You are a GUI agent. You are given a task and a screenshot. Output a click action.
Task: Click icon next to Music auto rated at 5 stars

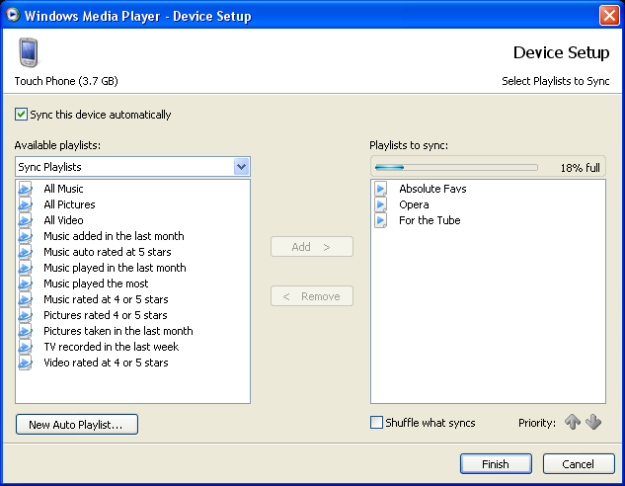[x=25, y=252]
